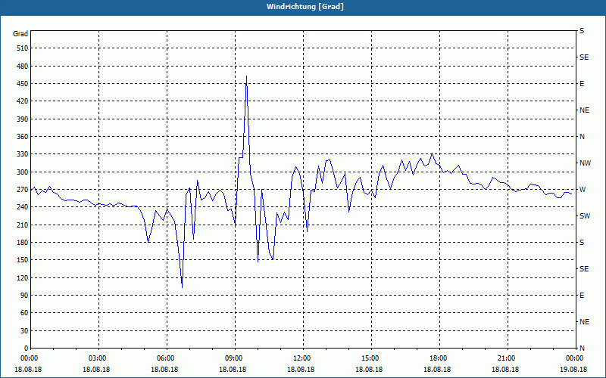
Task: Click the SW compass label
Action: point(585,216)
